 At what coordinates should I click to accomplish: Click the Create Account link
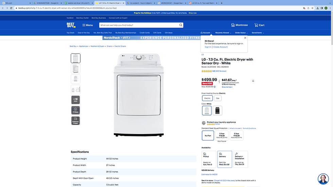click(x=220, y=47)
